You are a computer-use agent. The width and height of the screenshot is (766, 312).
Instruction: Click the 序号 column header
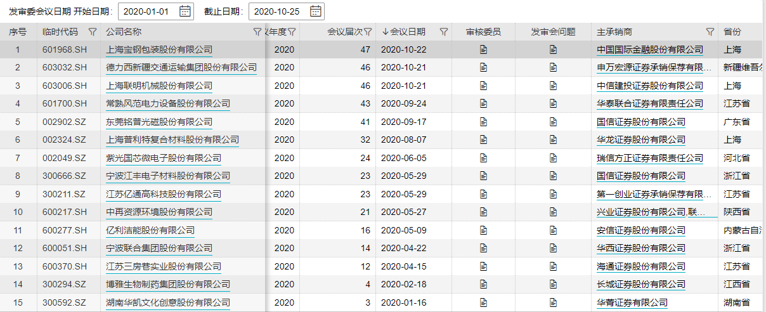click(x=18, y=32)
